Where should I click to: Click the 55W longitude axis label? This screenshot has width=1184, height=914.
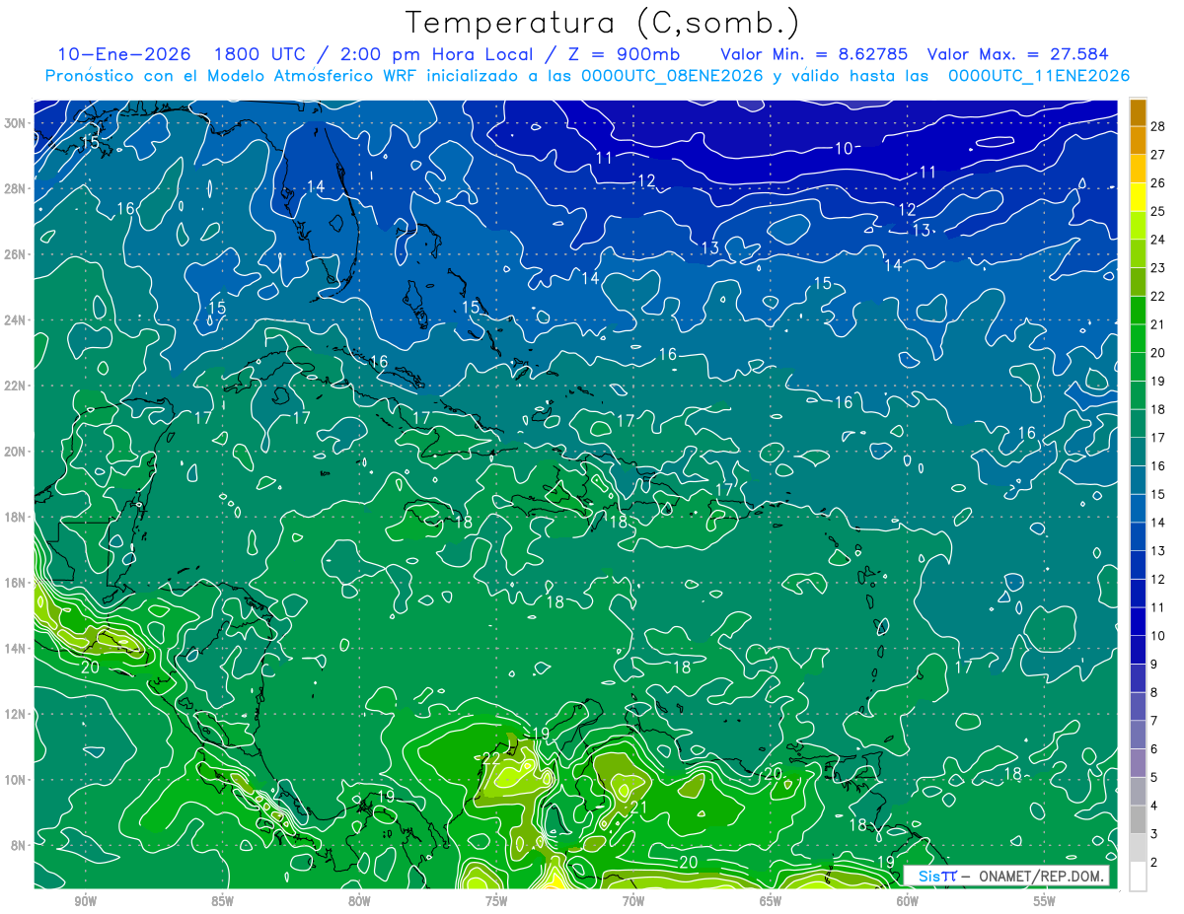tap(1045, 901)
